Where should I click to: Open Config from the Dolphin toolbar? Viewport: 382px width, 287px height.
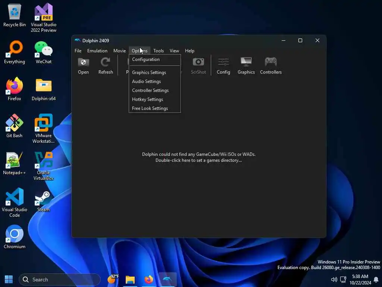pyautogui.click(x=223, y=66)
